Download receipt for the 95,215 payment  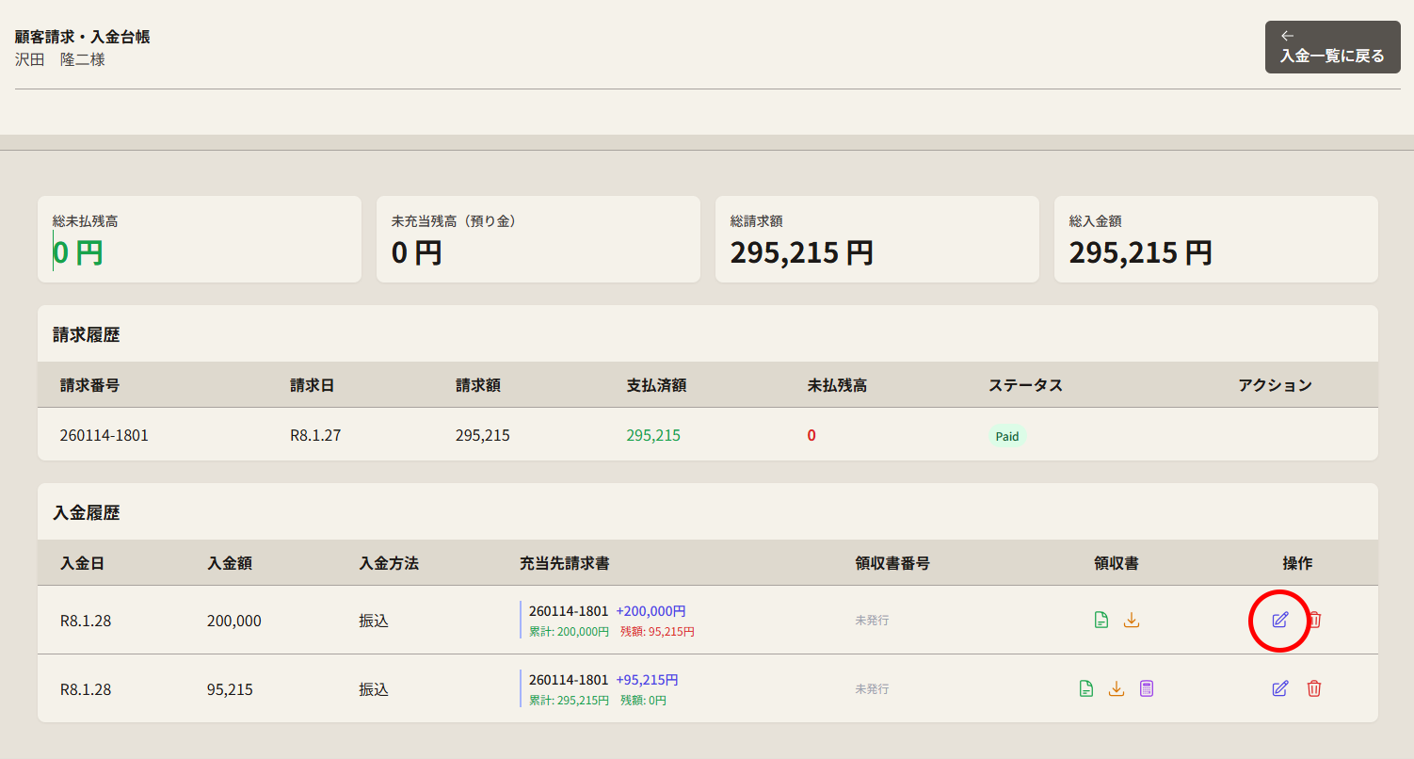click(1117, 688)
